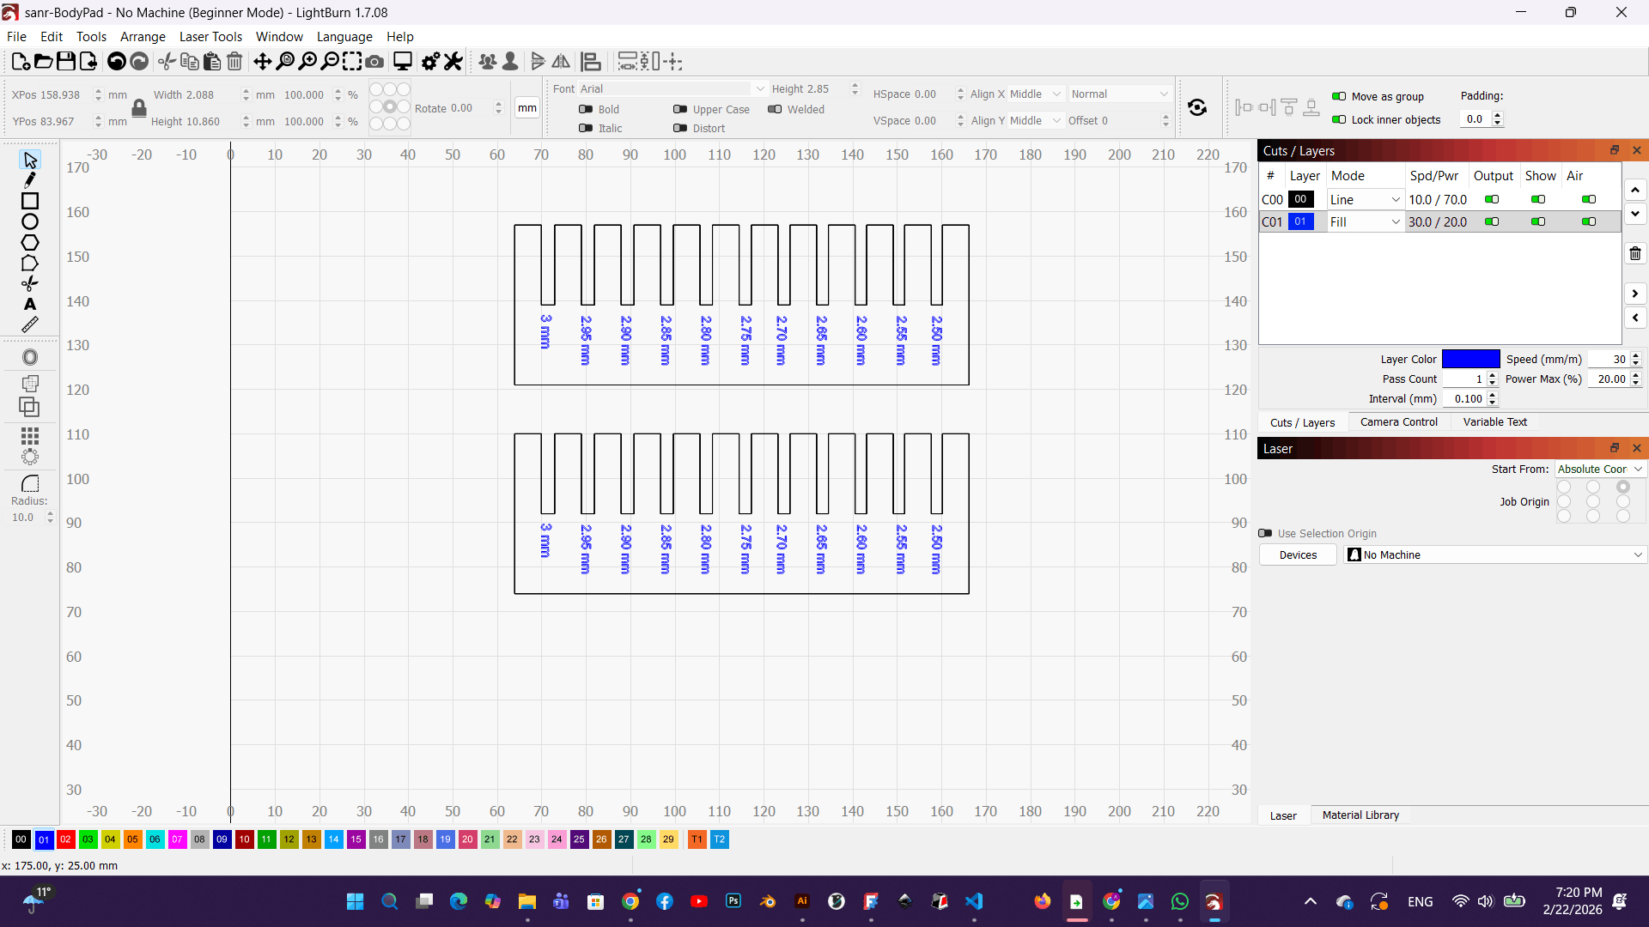This screenshot has height=927, width=1649.
Task: Select the Text tool
Action: [x=29, y=304]
